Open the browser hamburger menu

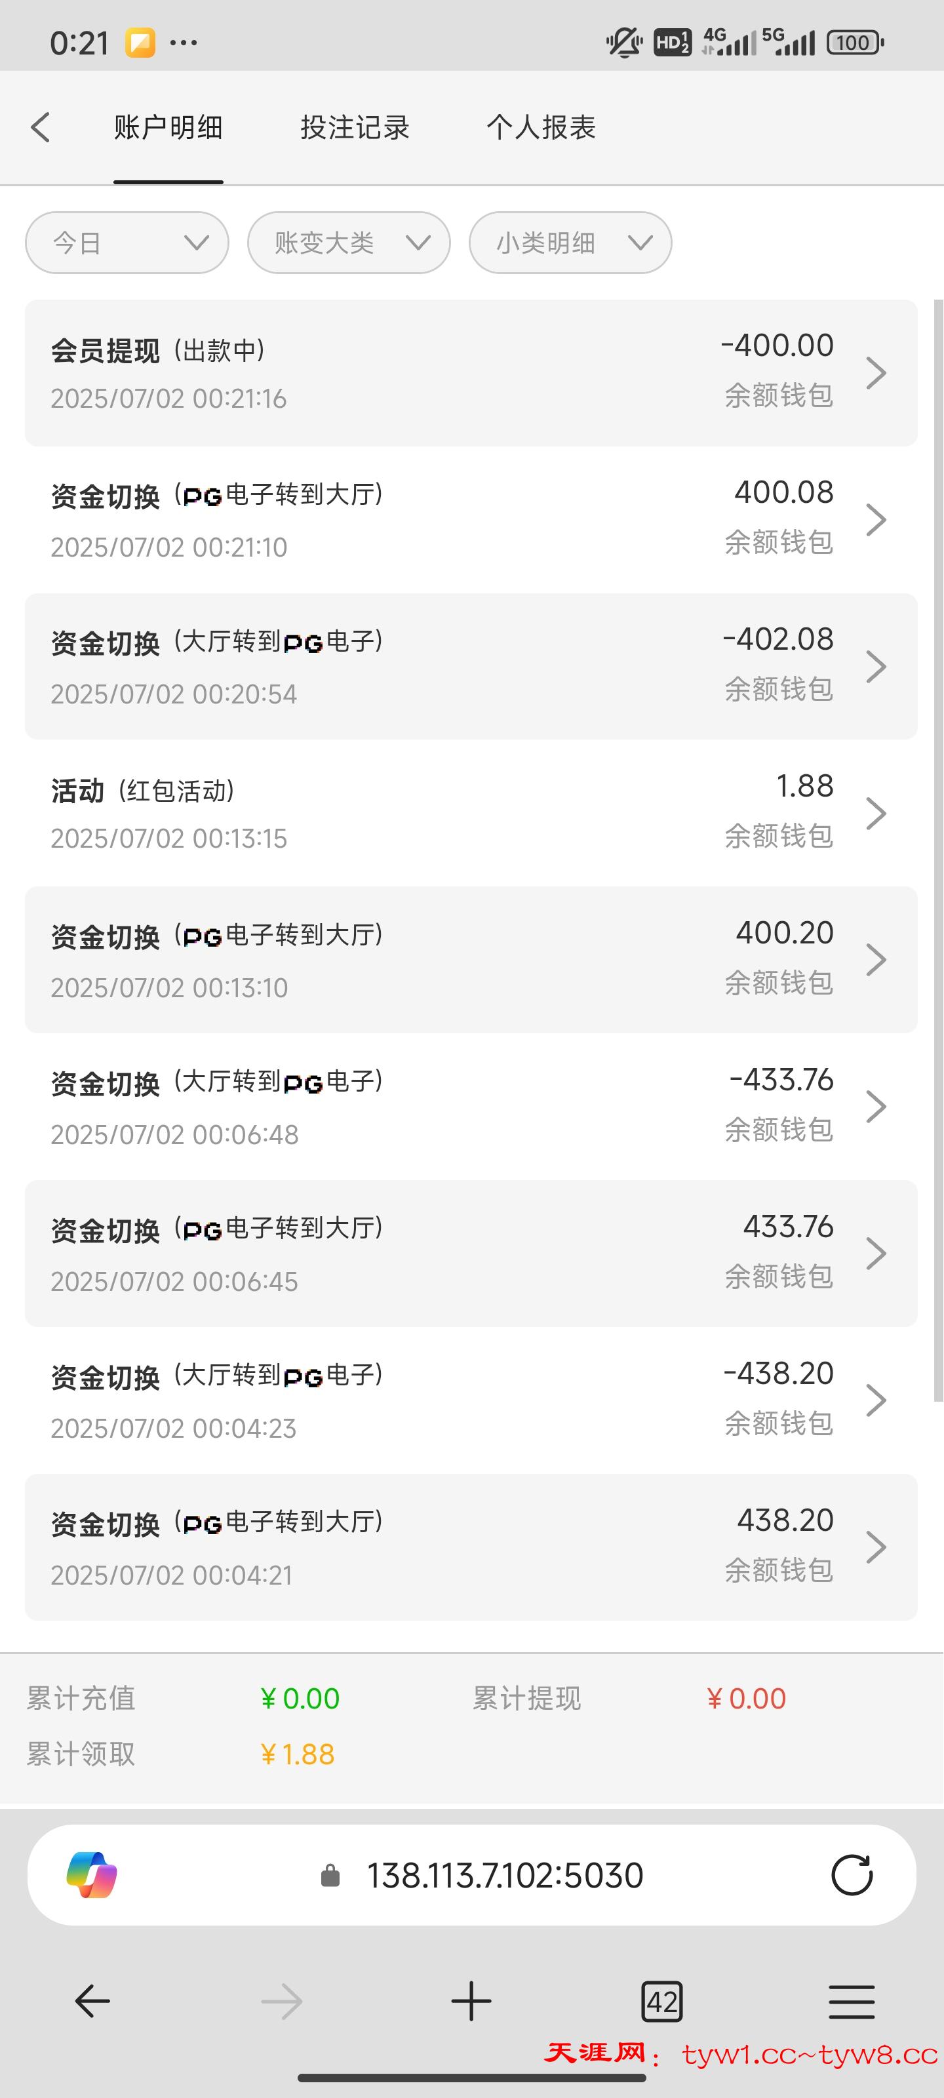pos(851,2001)
